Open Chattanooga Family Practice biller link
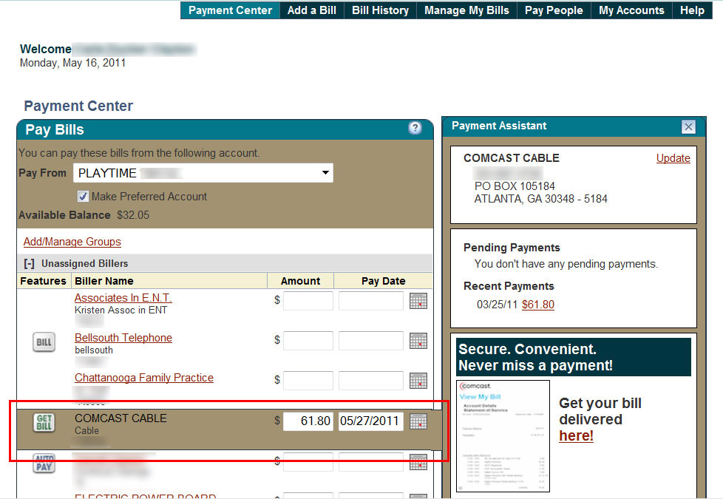The image size is (723, 499). tap(144, 378)
